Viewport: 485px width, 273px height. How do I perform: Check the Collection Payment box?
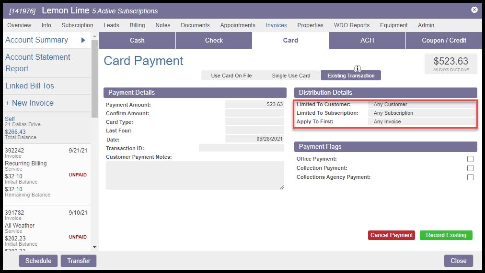point(470,168)
